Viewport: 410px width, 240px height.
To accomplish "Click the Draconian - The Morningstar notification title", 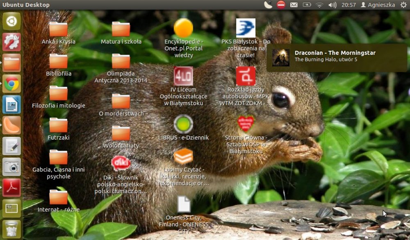I will (x=335, y=53).
